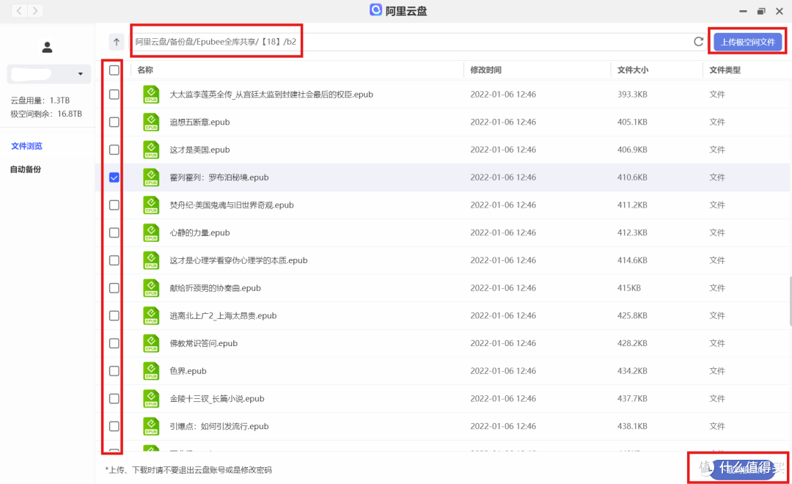
Task: Click size value 415KB
Action: coord(629,288)
